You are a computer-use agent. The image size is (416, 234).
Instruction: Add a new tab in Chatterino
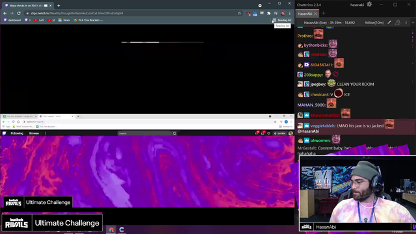pos(323,14)
